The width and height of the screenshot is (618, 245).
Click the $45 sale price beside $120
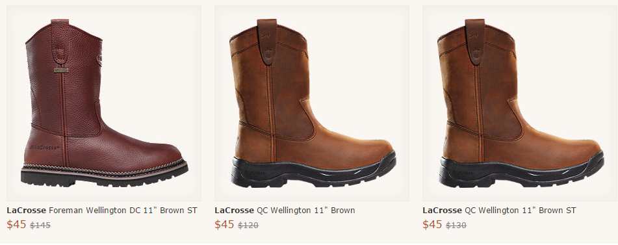[224, 224]
